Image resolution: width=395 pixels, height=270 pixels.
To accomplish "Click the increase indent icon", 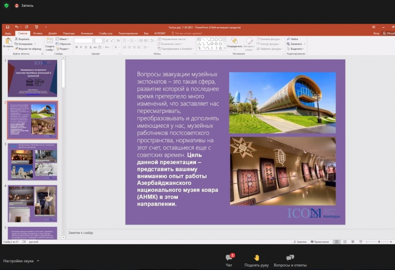I will (146, 41).
